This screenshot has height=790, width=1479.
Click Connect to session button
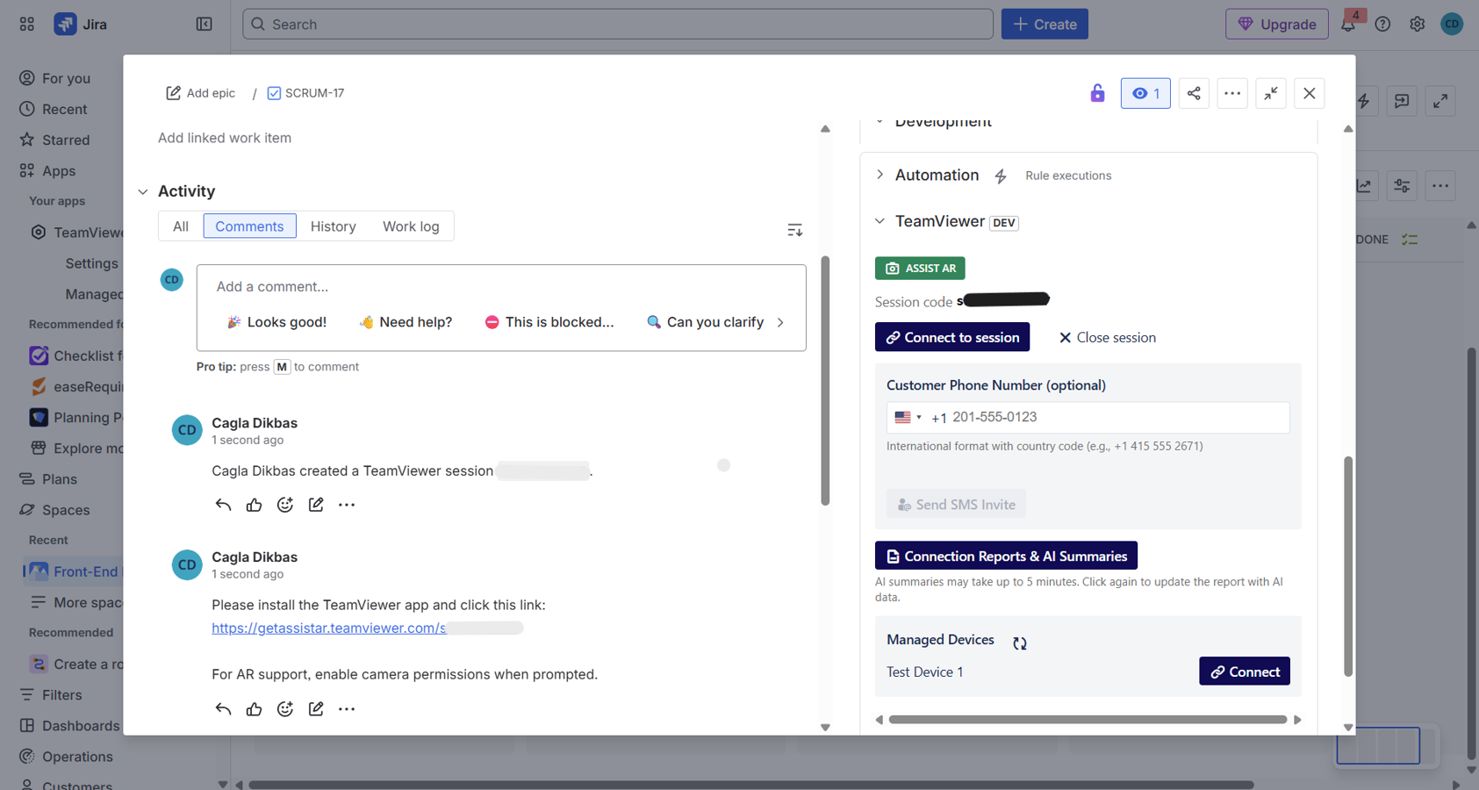coord(952,337)
